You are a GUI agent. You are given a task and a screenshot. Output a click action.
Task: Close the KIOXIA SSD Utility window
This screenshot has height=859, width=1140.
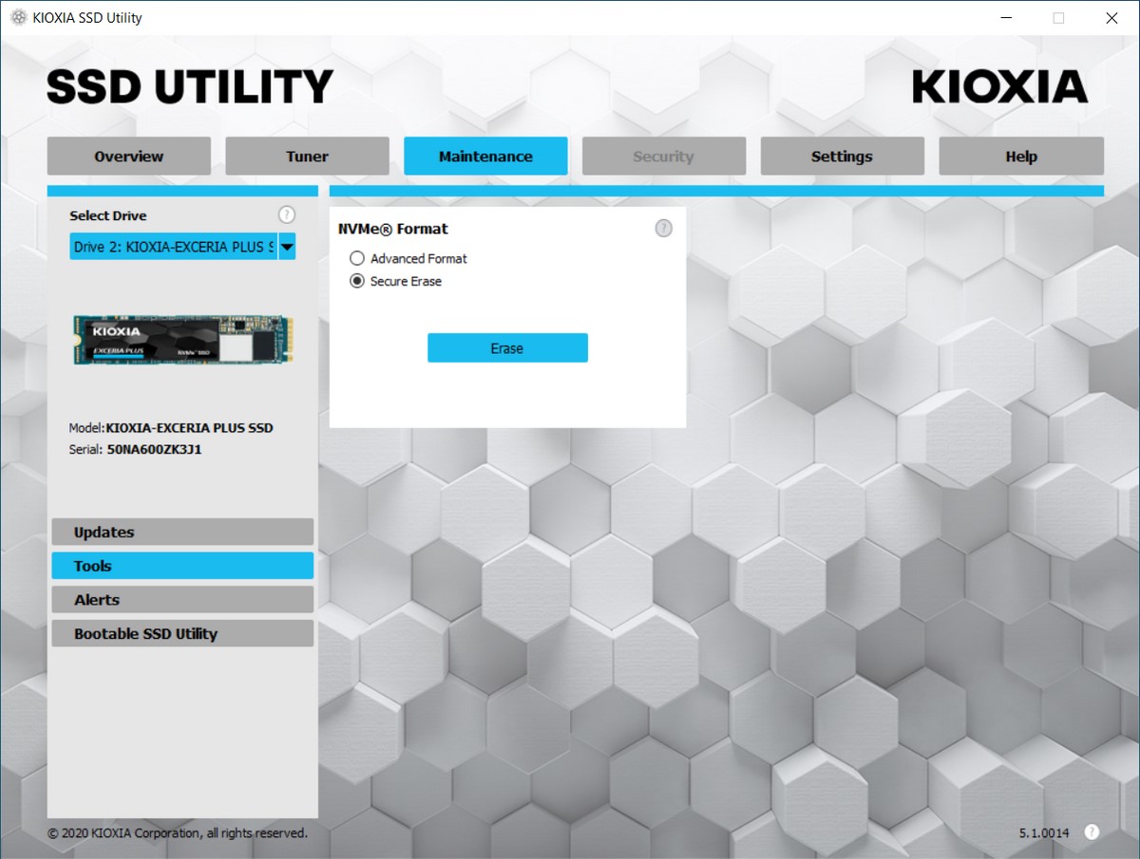(x=1111, y=18)
